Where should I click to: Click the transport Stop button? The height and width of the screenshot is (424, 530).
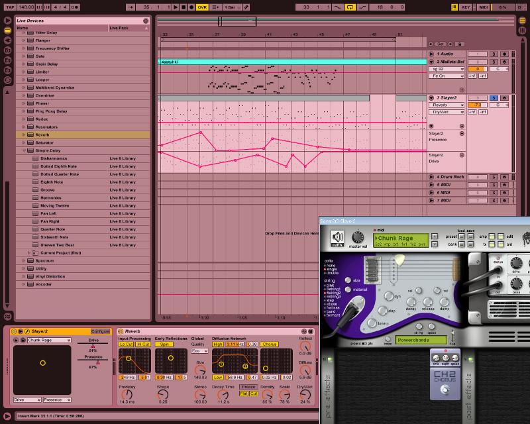(184, 7)
